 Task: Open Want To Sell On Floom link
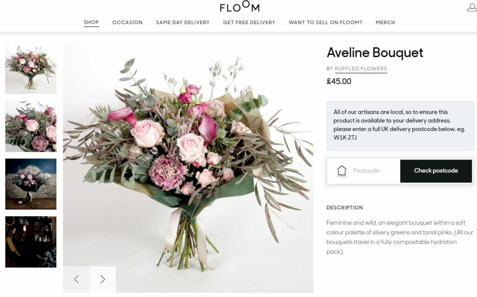326,23
